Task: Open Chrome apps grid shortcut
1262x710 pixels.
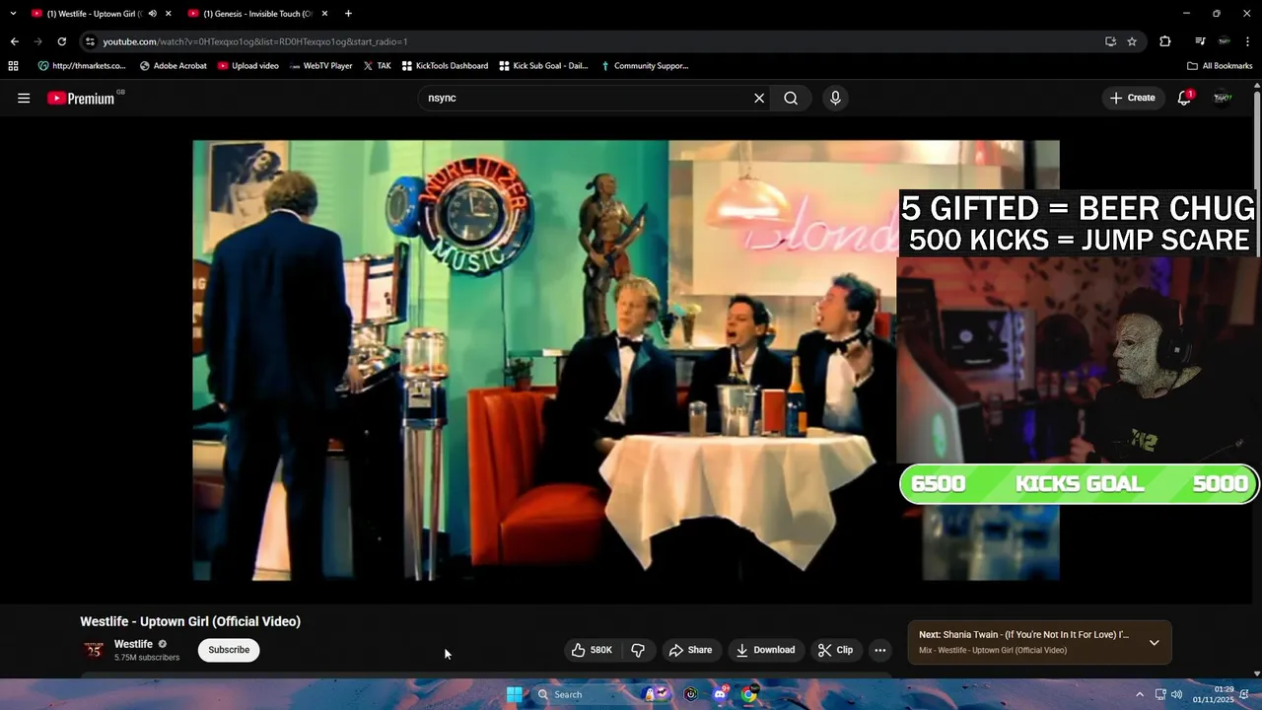Action: pyautogui.click(x=13, y=66)
